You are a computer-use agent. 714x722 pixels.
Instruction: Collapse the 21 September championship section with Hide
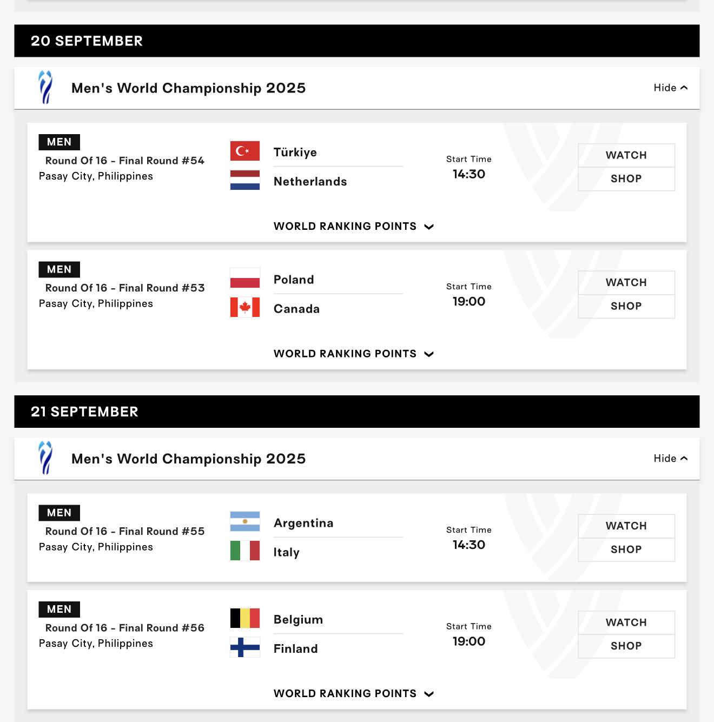pyautogui.click(x=671, y=458)
